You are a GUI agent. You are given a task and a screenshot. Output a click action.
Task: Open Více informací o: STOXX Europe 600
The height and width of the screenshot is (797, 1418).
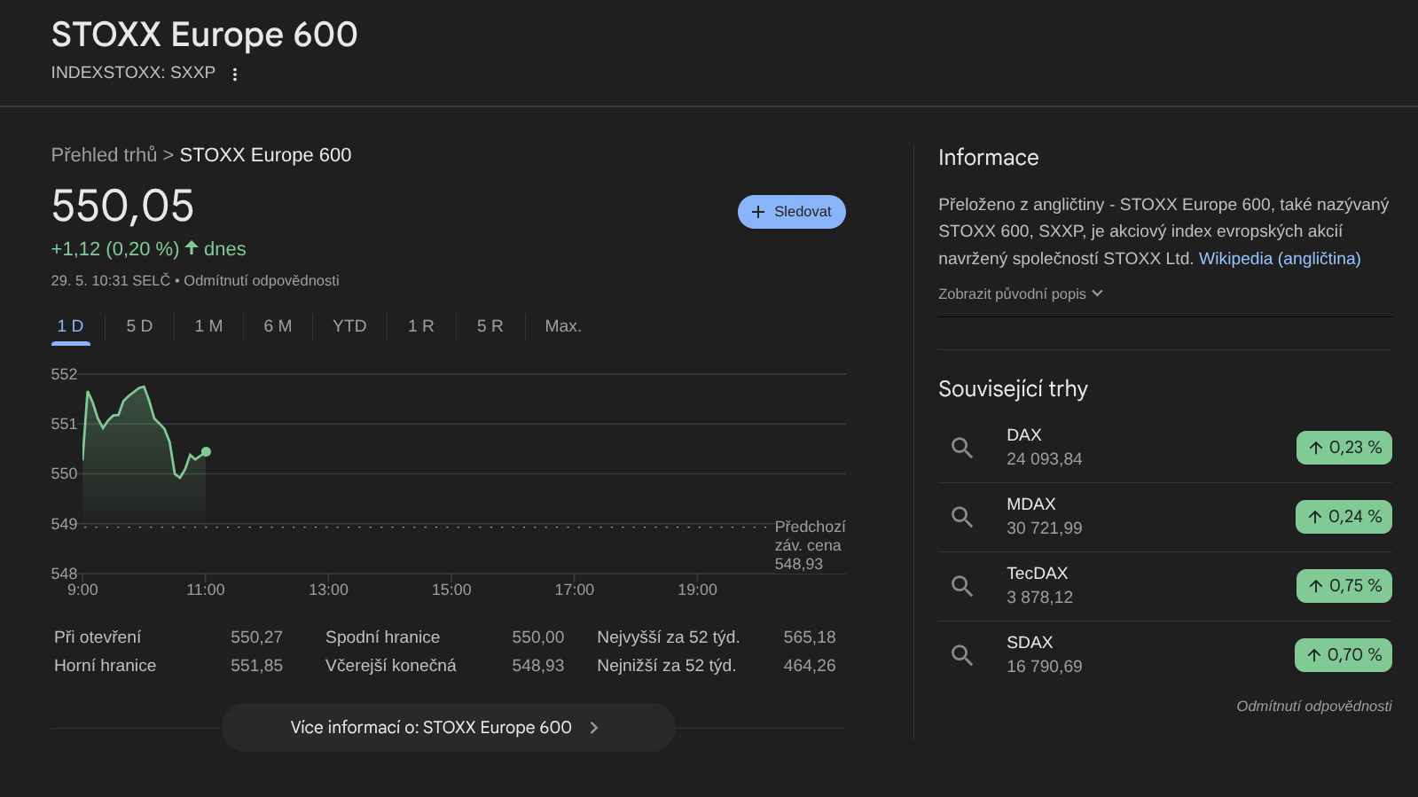tap(449, 728)
